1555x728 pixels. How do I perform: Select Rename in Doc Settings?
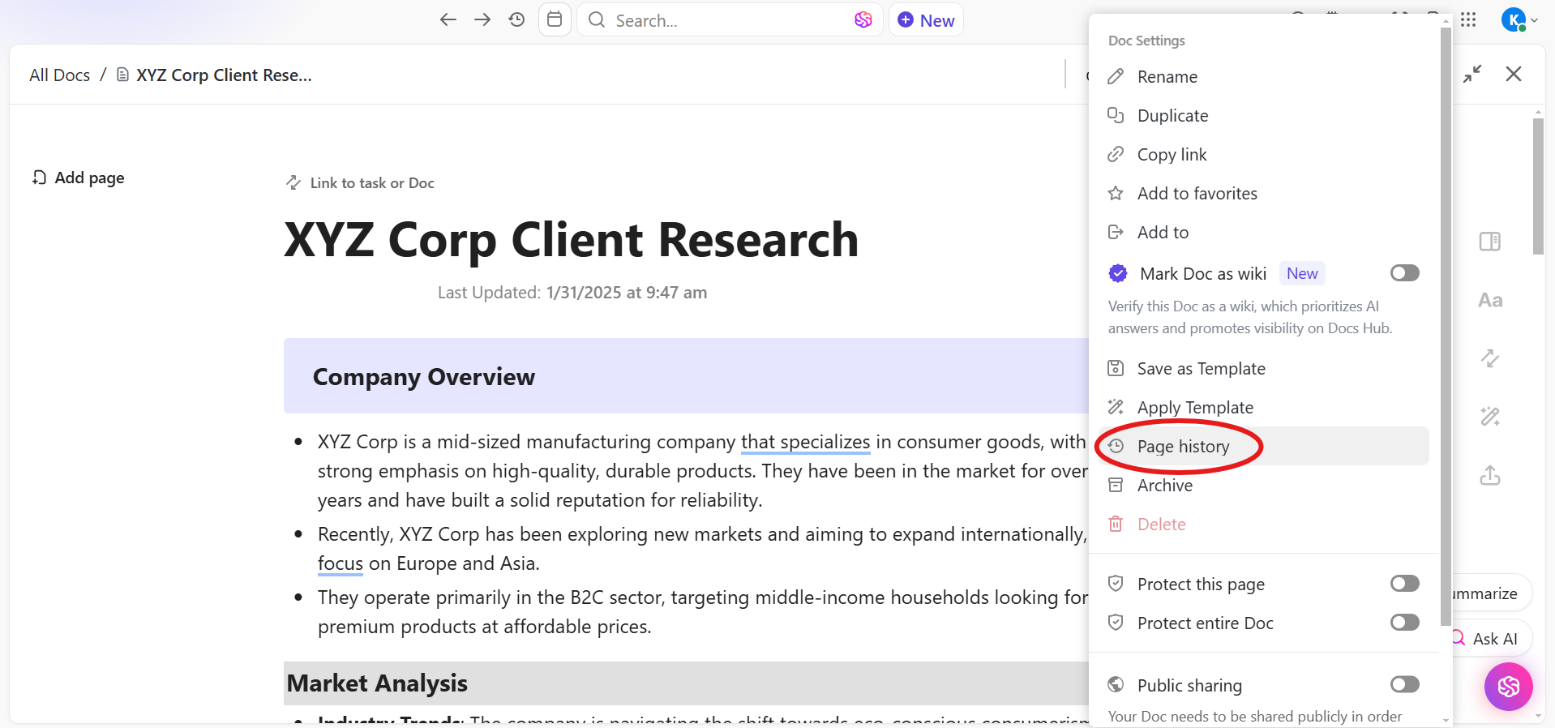tap(1262, 77)
